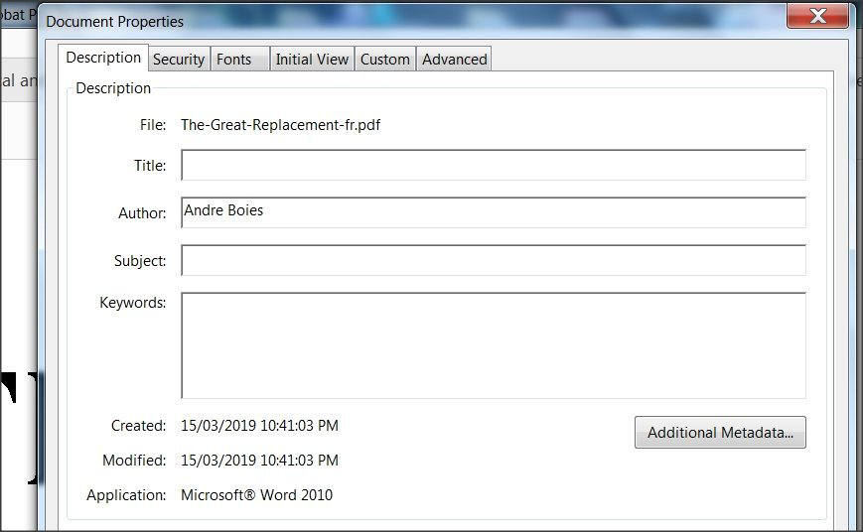Click the Subject: label
863x532 pixels.
(140, 261)
